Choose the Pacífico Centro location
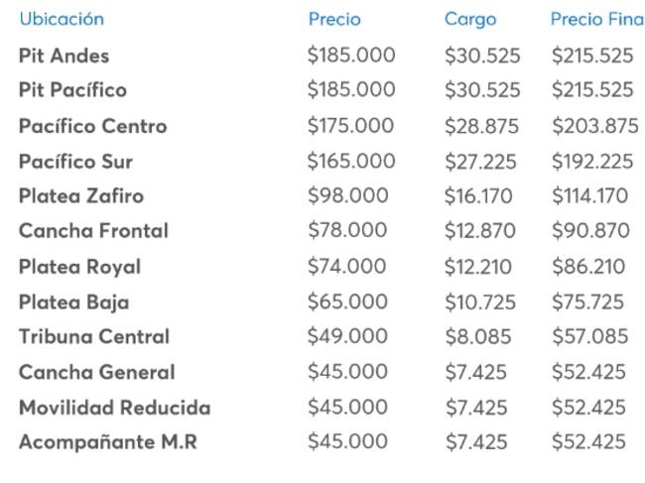The height and width of the screenshot is (483, 645). [92, 126]
